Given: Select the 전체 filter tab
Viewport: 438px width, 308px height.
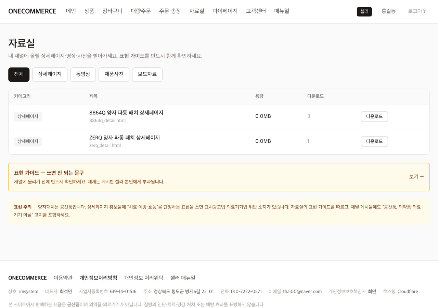Looking at the screenshot, I should pos(19,74).
